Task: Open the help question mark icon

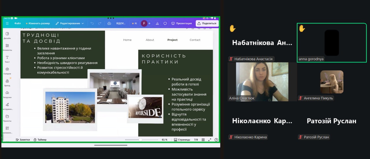Action: [217, 140]
